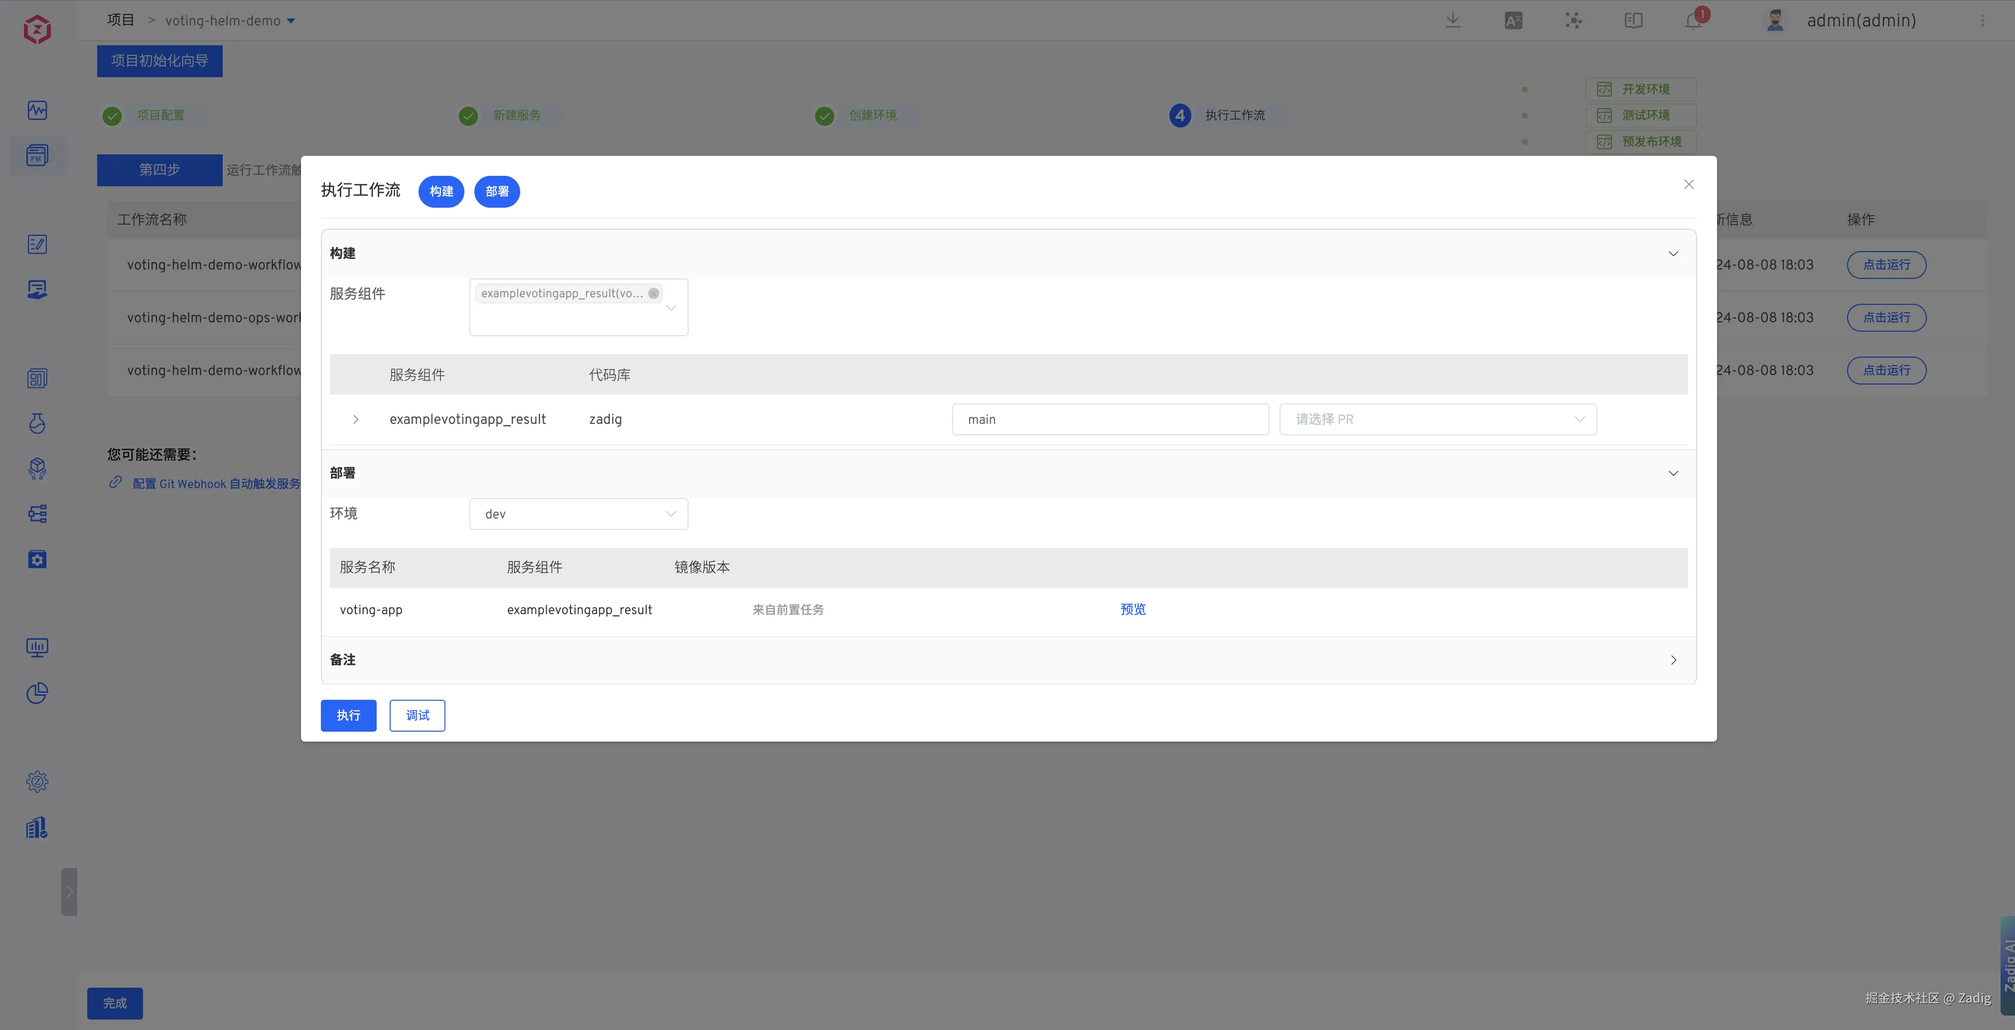Open the help documentation book icon
The width and height of the screenshot is (2015, 1030).
[1633, 20]
